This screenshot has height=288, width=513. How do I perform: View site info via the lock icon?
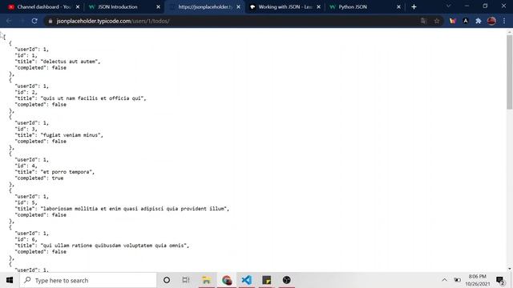(50, 22)
